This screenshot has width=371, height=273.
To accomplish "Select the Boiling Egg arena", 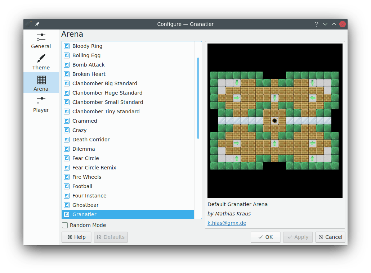I will pos(128,55).
